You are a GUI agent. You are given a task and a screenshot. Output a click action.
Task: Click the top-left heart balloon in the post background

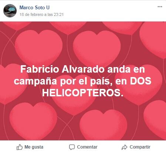38,47
